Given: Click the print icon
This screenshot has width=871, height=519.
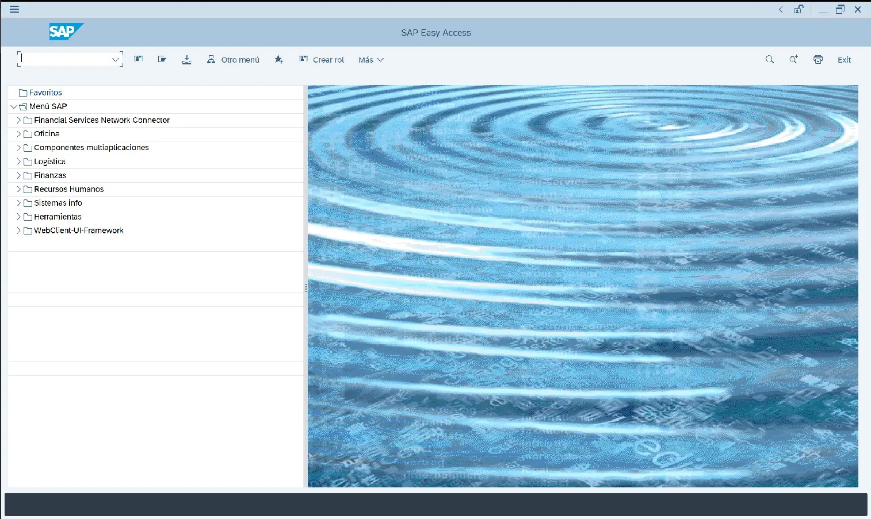Looking at the screenshot, I should 818,59.
